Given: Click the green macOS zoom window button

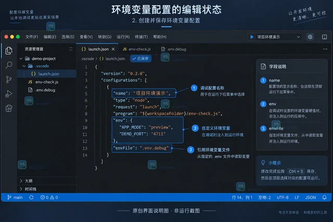Looking at the screenshot, I should [x=18, y=37].
